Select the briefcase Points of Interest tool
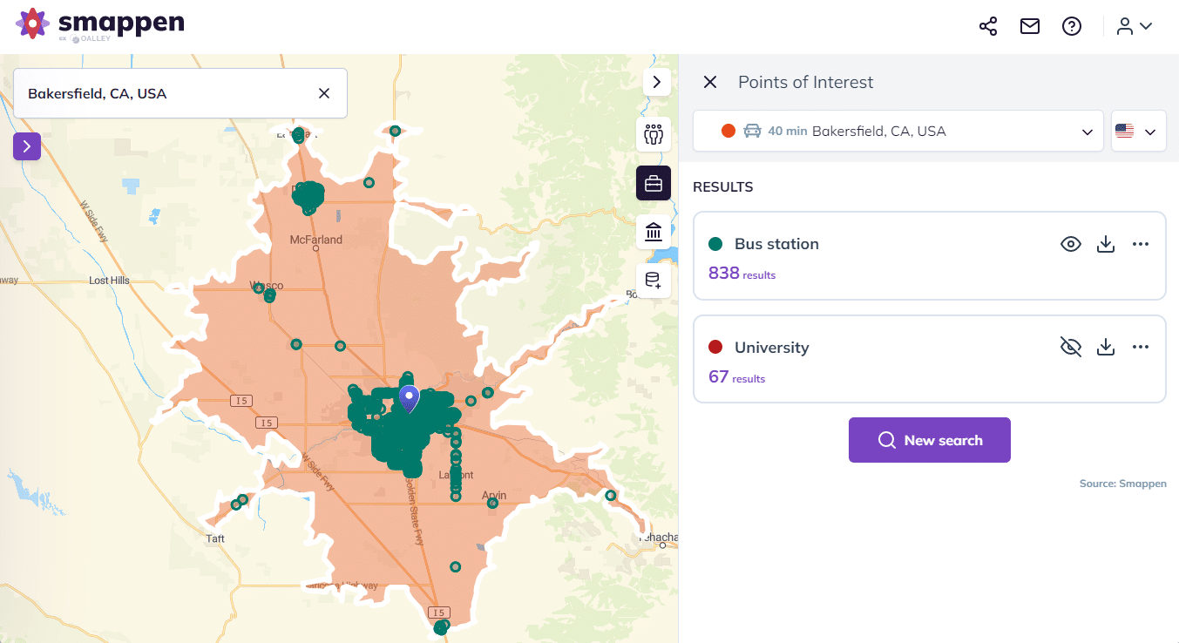This screenshot has height=643, width=1179. pos(654,183)
